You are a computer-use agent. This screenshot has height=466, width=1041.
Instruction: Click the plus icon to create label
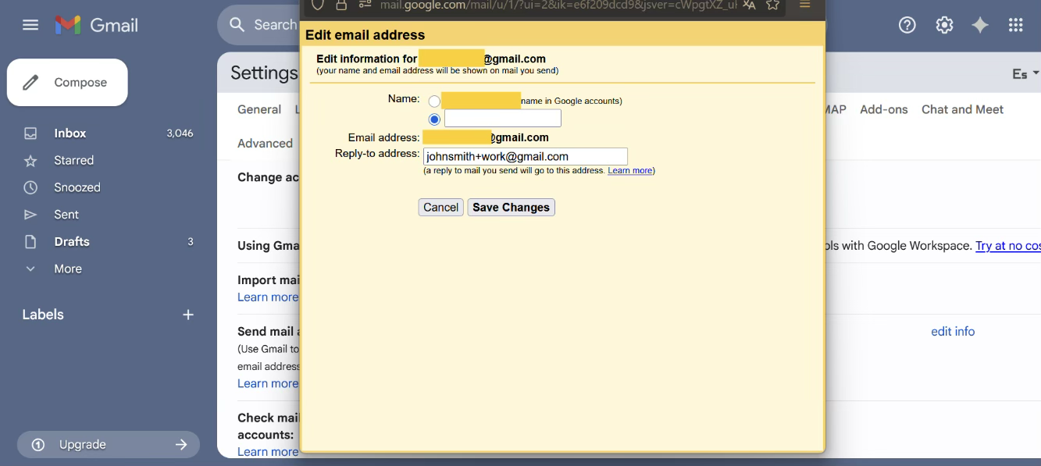188,315
